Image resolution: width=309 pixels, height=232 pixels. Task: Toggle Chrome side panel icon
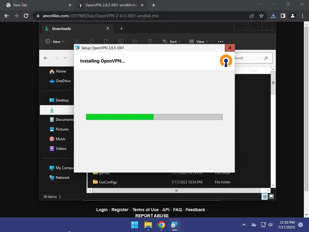(x=283, y=16)
